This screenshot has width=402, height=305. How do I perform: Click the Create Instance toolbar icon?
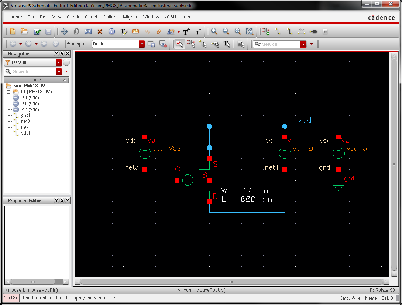point(265,32)
